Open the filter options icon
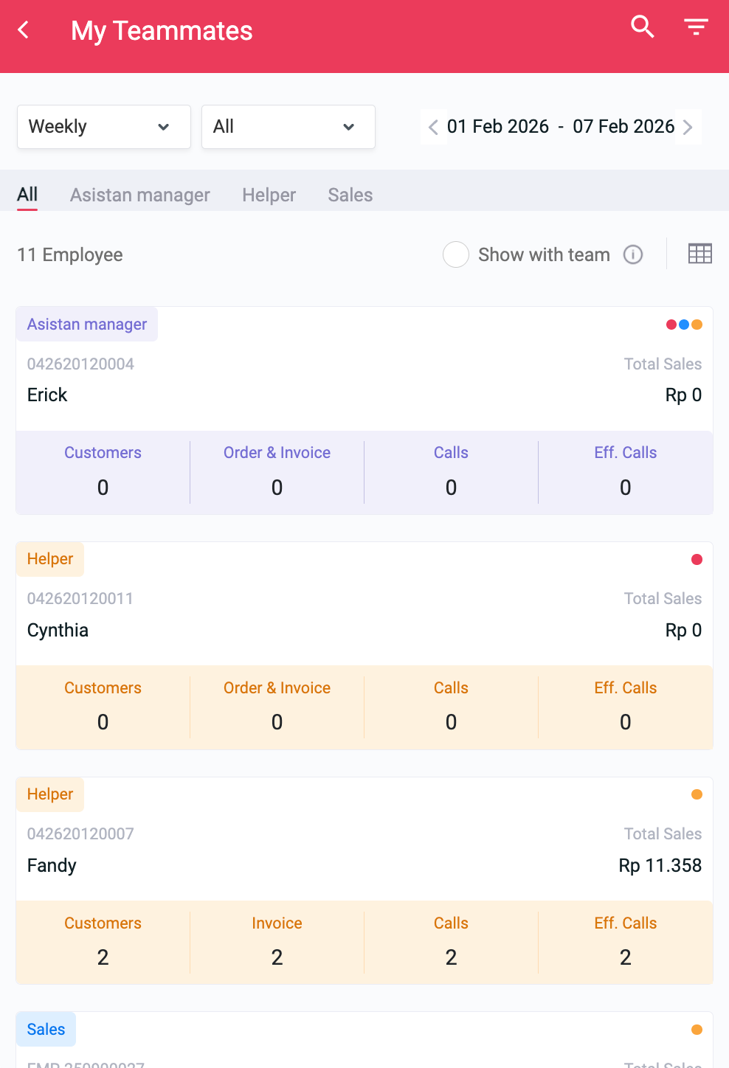 click(x=695, y=28)
